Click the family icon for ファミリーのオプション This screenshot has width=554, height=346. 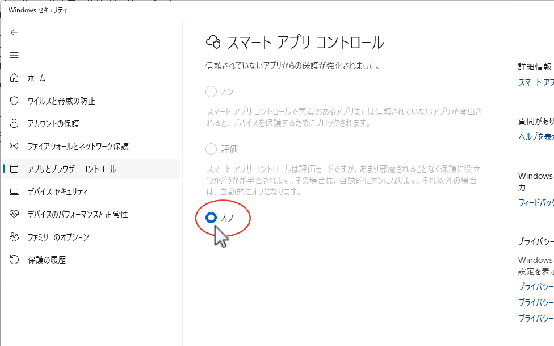pyautogui.click(x=15, y=237)
